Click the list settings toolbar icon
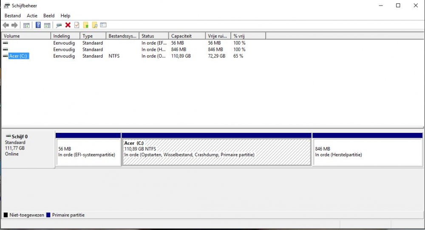The height and width of the screenshot is (230, 425). click(103, 25)
